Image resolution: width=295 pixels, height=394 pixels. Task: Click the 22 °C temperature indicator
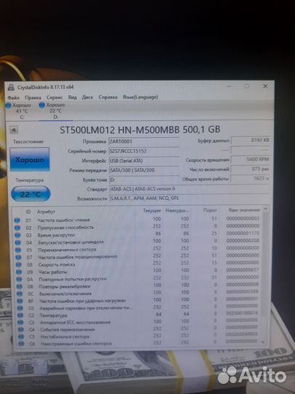click(31, 194)
